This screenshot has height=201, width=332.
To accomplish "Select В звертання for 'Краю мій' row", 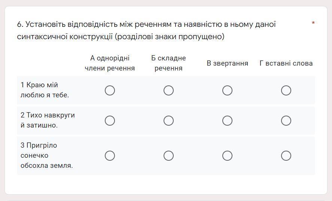I will 227,91.
